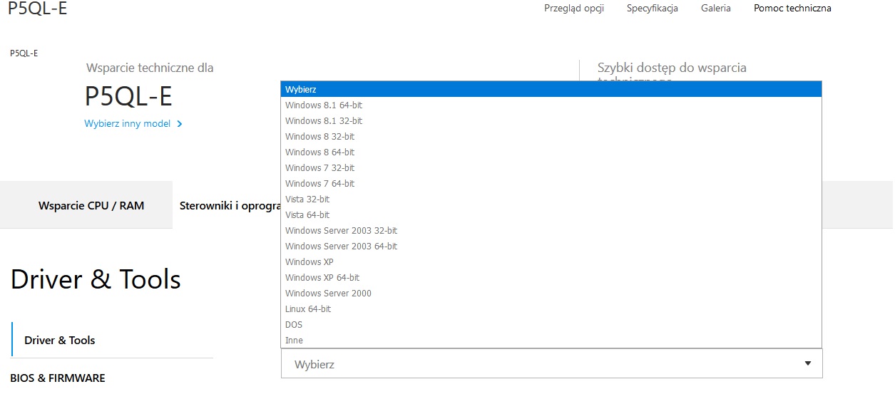The height and width of the screenshot is (394, 895).
Task: Click the P5QL-E header title
Action: coord(38,9)
